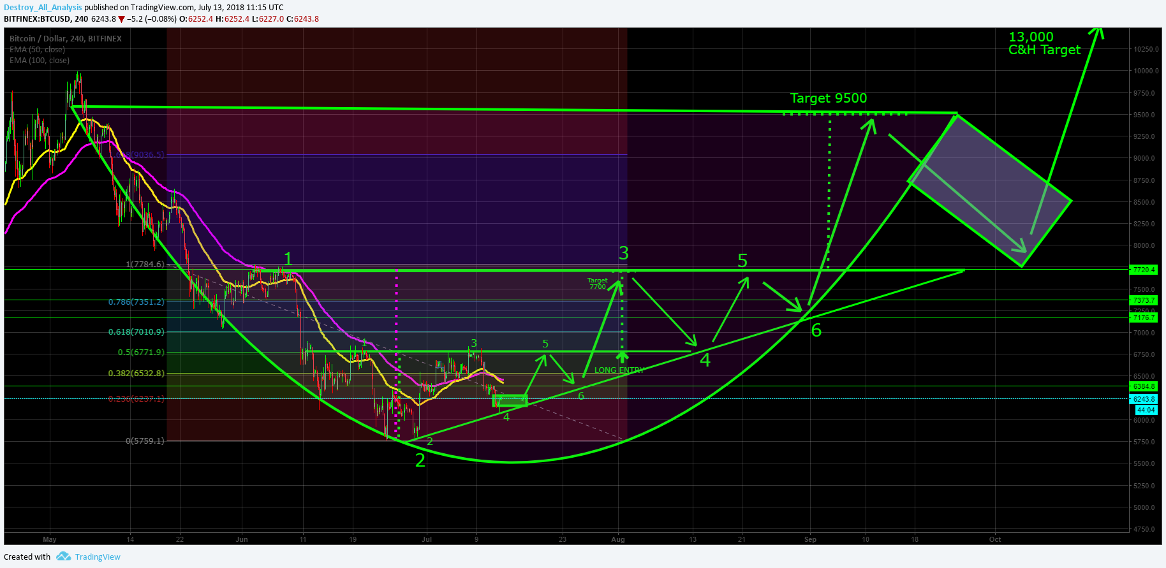Click the 6384.8 green price label
1166x568 pixels.
[1142, 386]
